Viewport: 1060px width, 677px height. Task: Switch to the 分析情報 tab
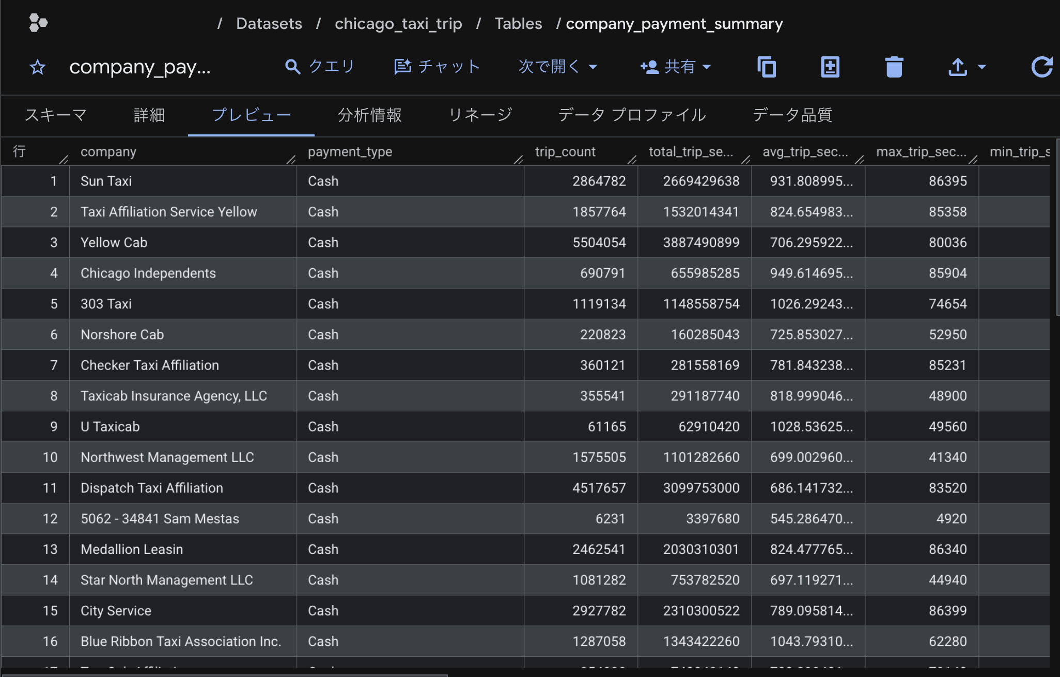(370, 115)
